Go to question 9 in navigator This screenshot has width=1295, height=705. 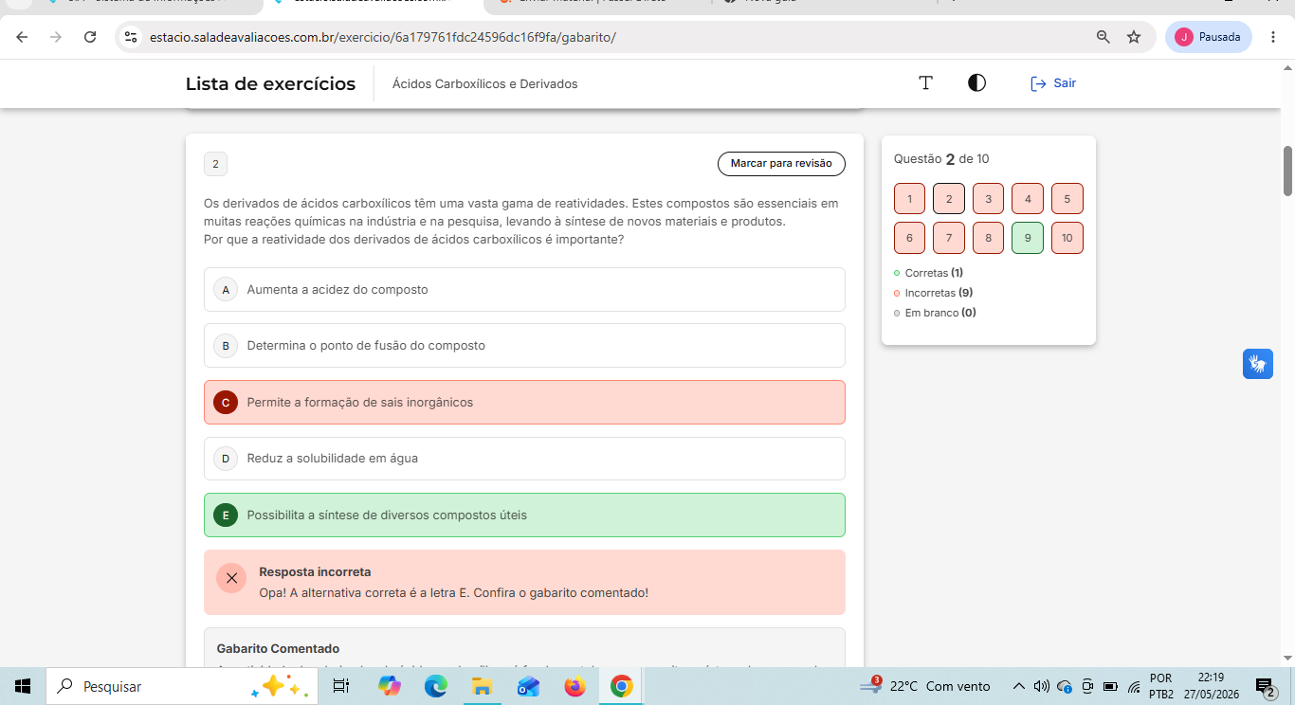click(x=1028, y=238)
